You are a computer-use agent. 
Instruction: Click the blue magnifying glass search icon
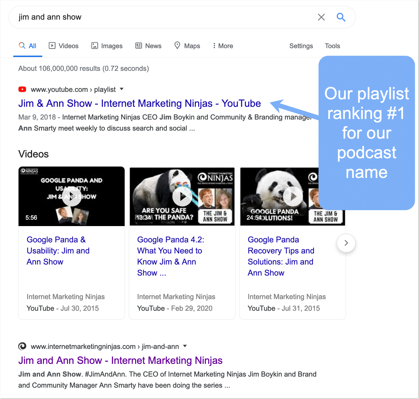[341, 17]
